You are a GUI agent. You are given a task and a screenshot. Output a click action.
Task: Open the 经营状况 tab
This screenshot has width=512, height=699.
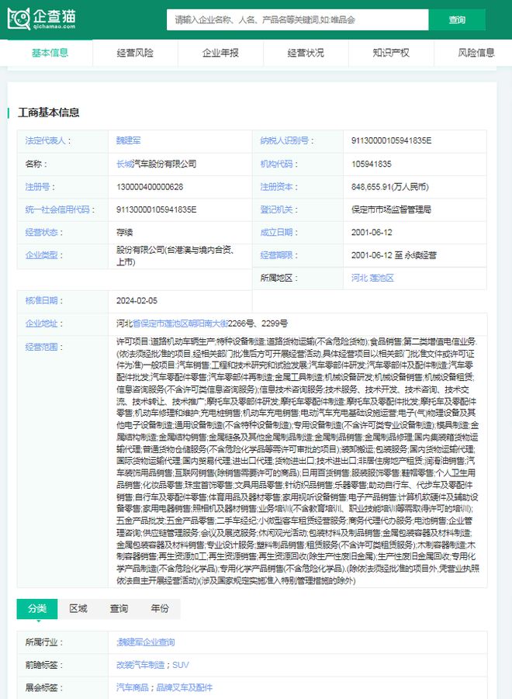(306, 53)
